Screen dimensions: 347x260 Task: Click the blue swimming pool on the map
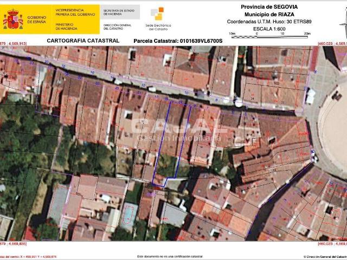128,214
